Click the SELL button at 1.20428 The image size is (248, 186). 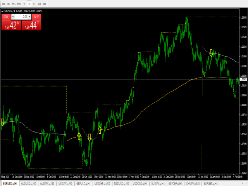[11, 25]
